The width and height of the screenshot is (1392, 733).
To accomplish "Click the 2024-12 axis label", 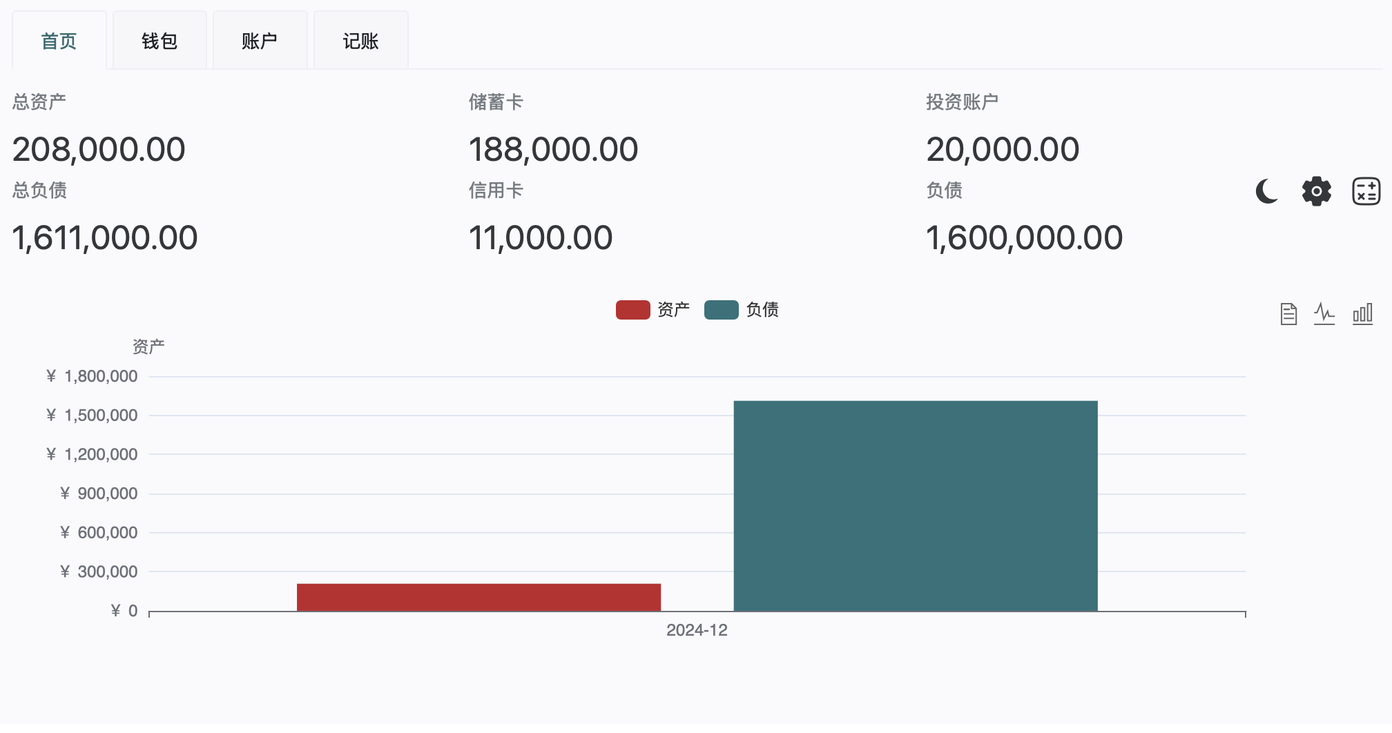I will [697, 630].
